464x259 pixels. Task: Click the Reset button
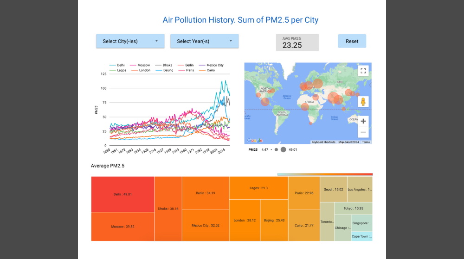tap(352, 41)
